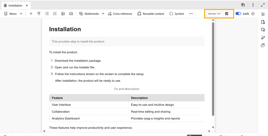This screenshot has width=268, height=136.
Task: Open the File properties panel in right sidebar
Action: [263, 22]
